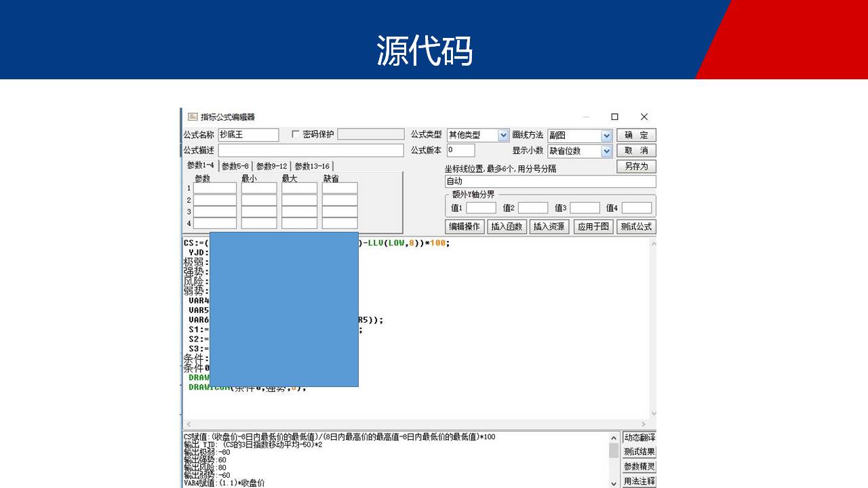Click the code editor scroll-down arrow
This screenshot has height=488, width=868.
point(654,413)
